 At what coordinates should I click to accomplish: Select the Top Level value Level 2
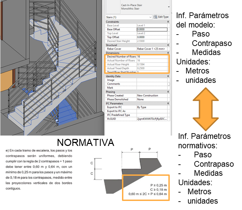pyautogui.click(x=152, y=33)
